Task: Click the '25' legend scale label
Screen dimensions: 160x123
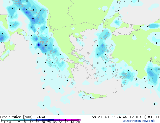Action: coord(49,122)
